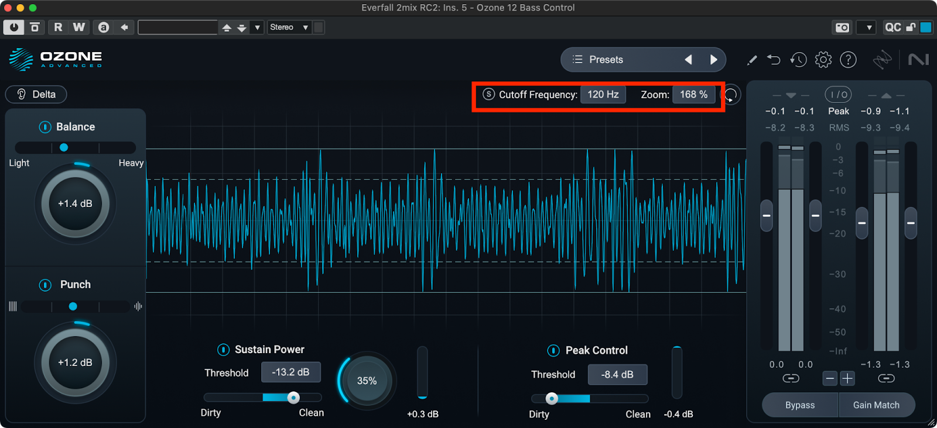Screen dimensions: 937x428
Task: Click the camera snapshot icon
Action: coord(842,27)
